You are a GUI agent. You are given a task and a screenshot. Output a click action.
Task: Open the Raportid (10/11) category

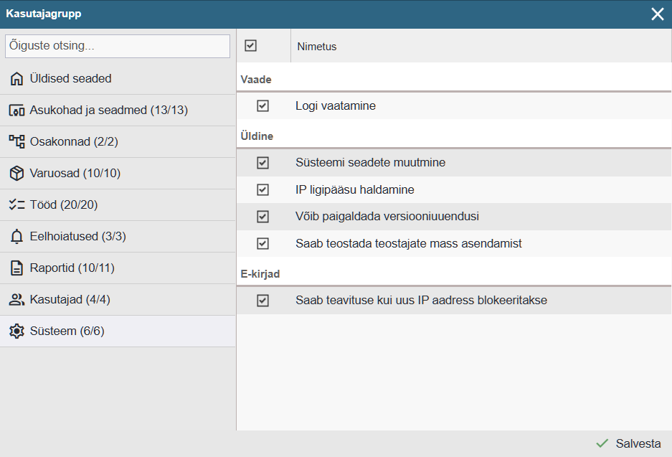[x=72, y=268]
